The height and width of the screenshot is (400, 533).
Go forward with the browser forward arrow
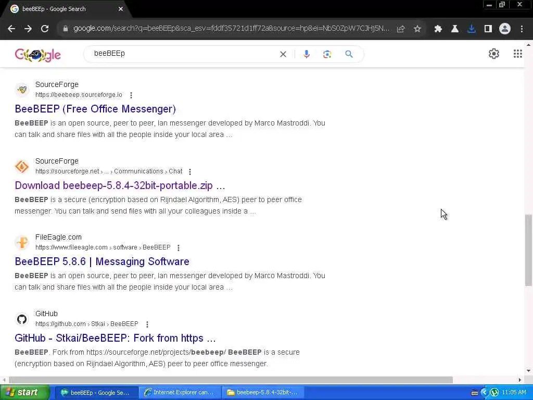pos(28,29)
